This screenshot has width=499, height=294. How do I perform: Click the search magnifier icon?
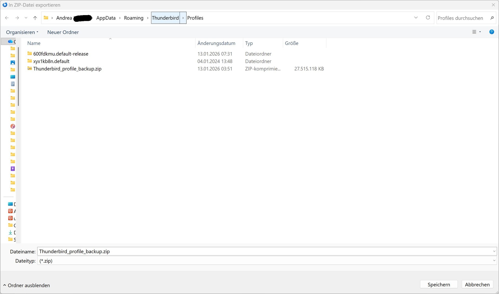(492, 18)
